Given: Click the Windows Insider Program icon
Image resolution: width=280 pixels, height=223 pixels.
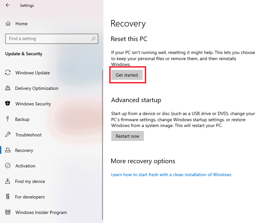Looking at the screenshot, I should pos(8,212).
